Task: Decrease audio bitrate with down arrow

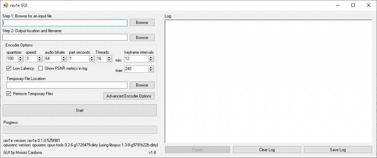Action: [64, 60]
